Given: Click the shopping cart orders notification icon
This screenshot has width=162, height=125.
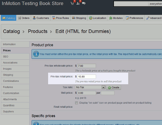Looking at the screenshot, I should click(x=72, y=4).
